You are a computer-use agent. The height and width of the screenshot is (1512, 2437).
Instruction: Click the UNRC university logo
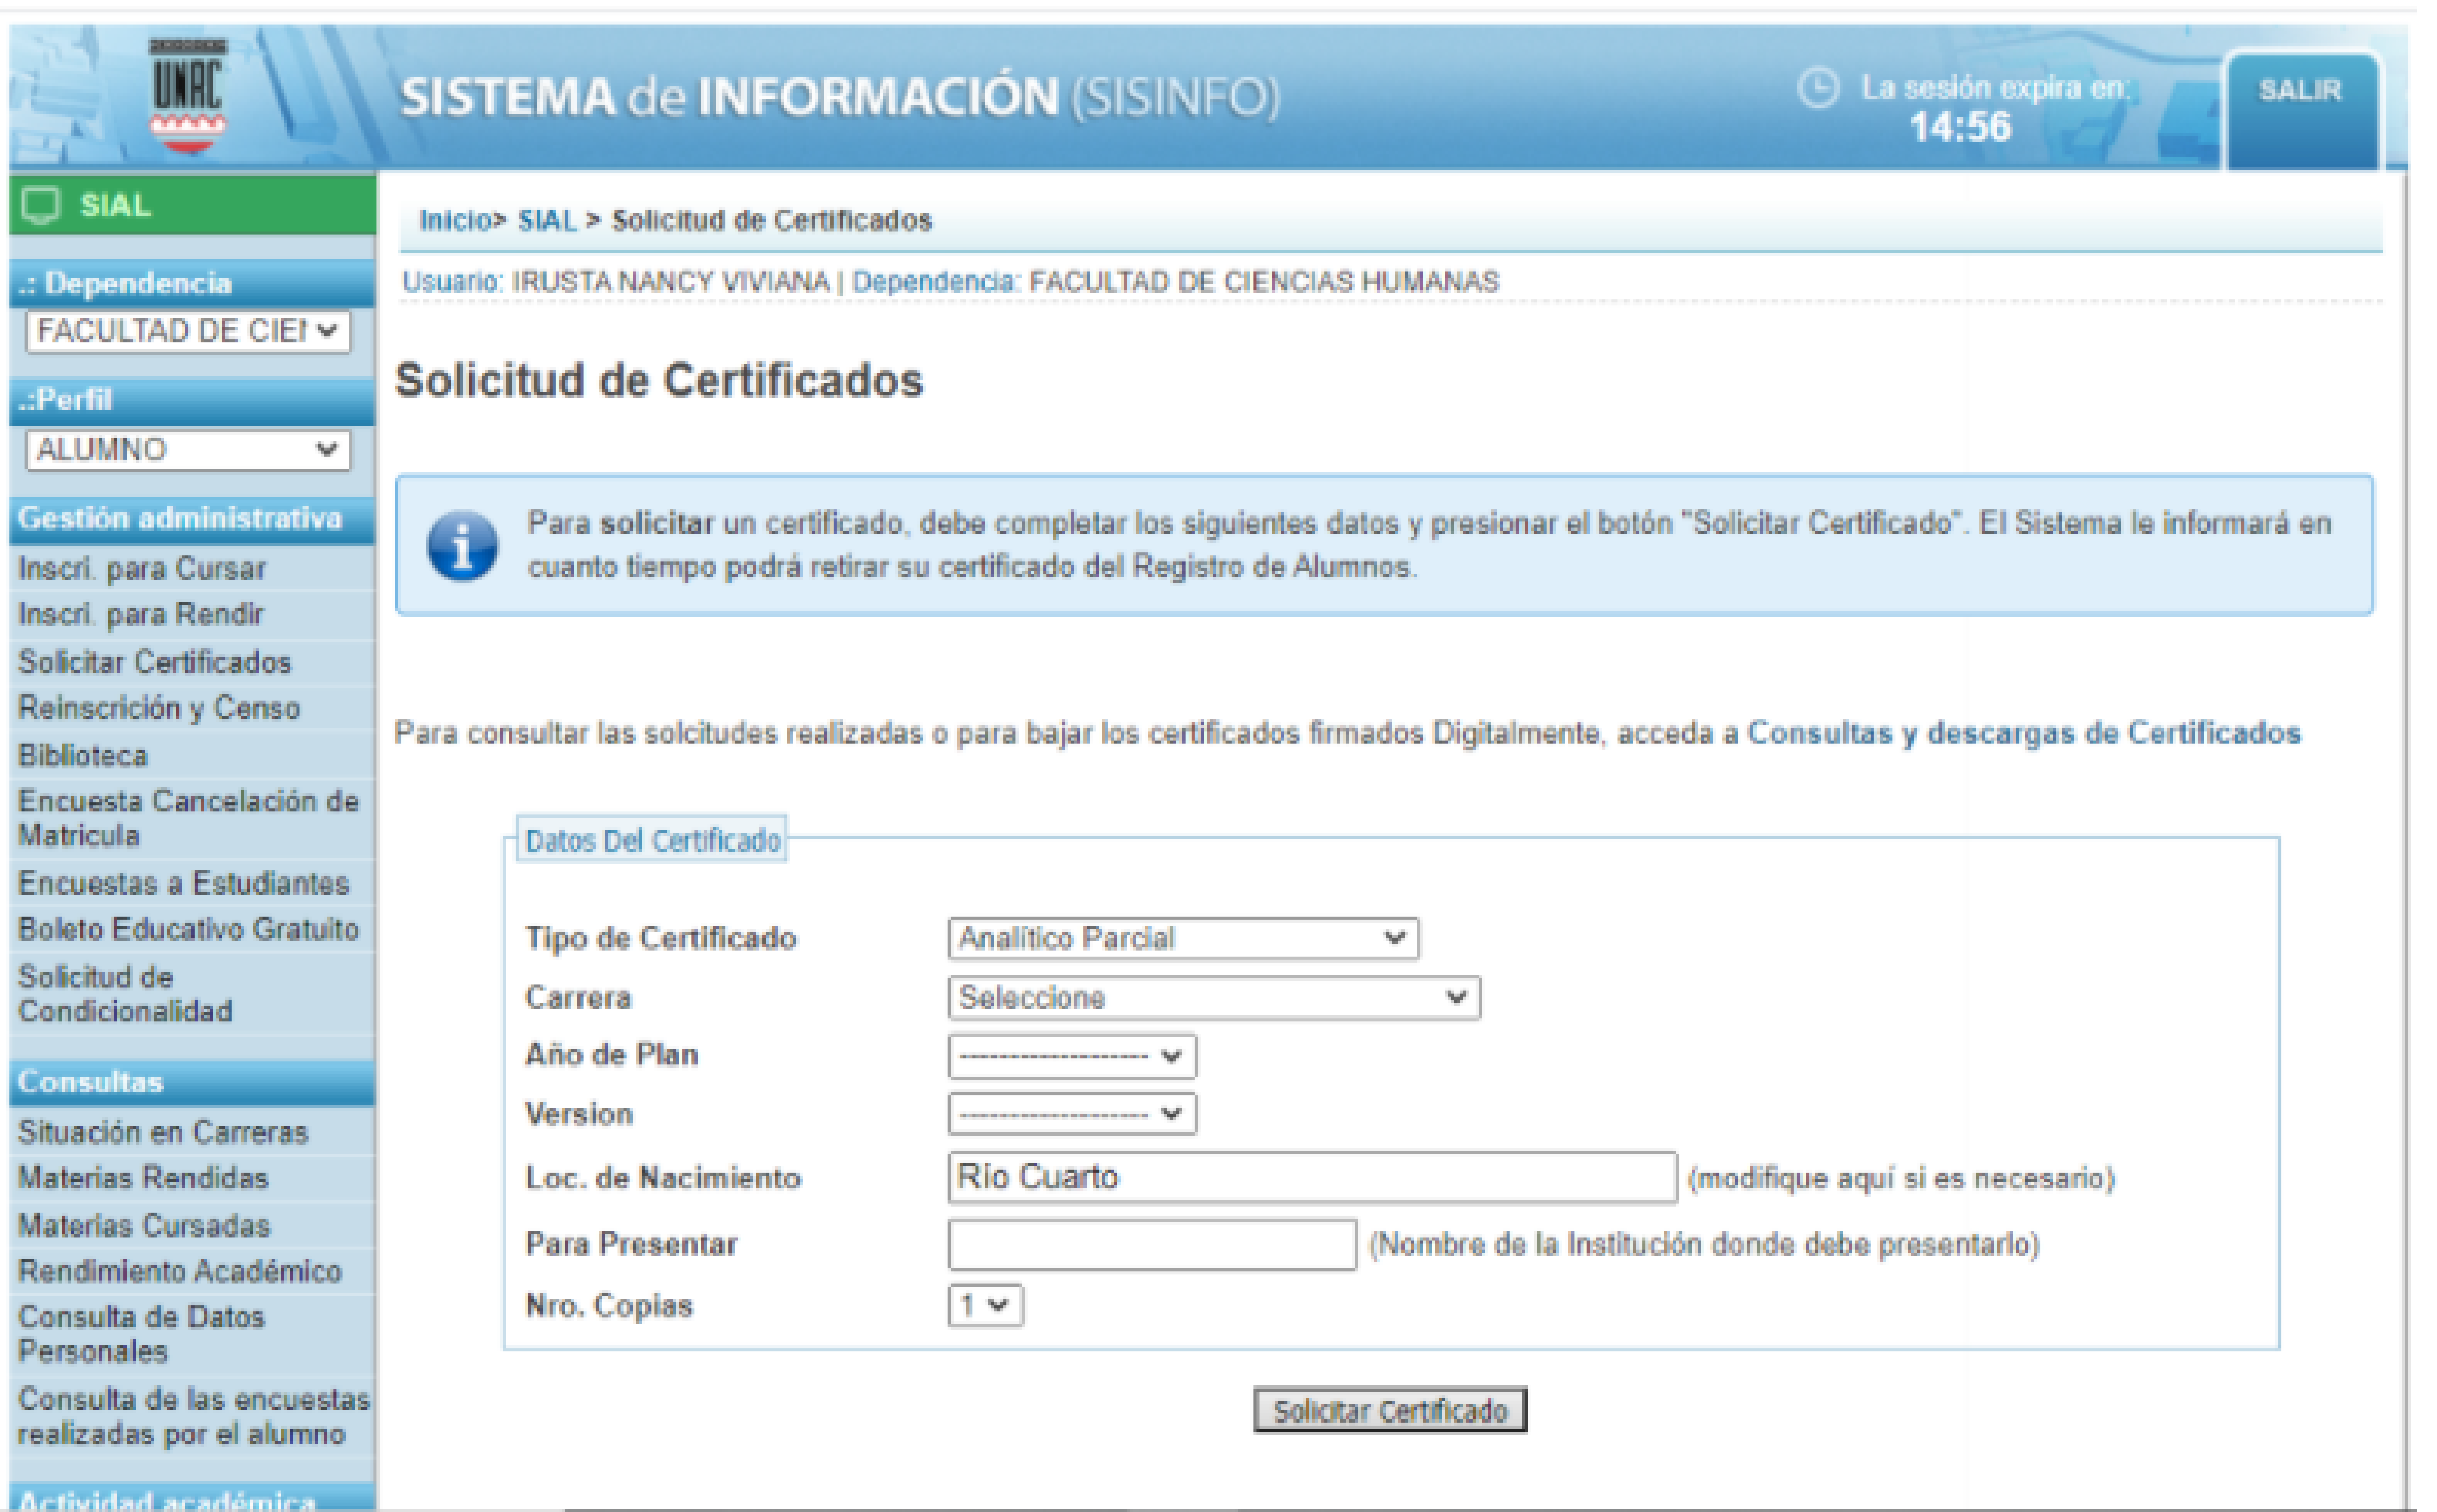click(188, 96)
